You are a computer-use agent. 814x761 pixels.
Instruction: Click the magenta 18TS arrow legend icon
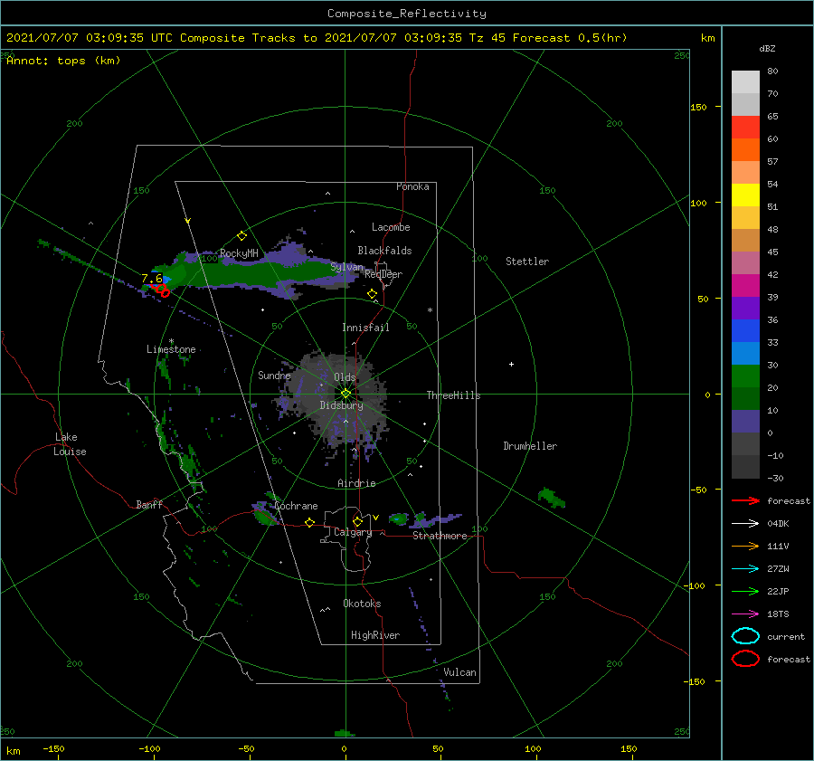pyautogui.click(x=745, y=614)
